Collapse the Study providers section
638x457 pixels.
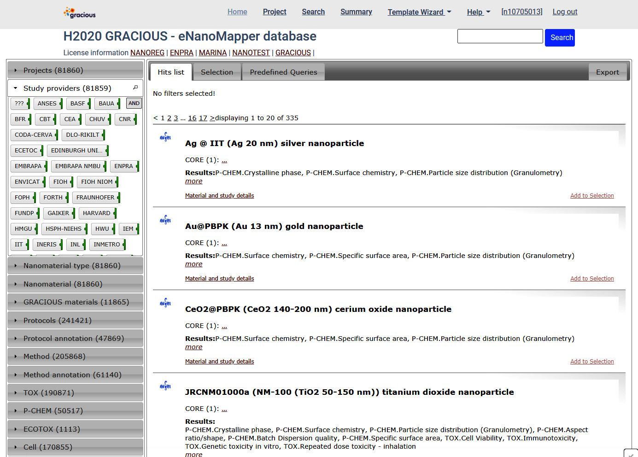point(67,88)
